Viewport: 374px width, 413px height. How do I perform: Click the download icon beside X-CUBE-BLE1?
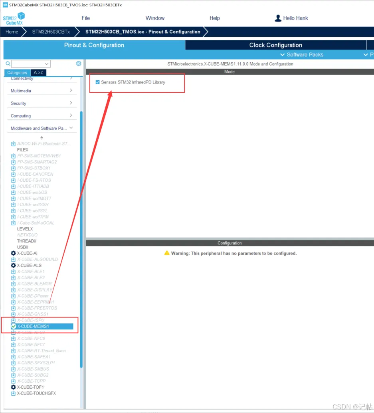[x=13, y=271]
